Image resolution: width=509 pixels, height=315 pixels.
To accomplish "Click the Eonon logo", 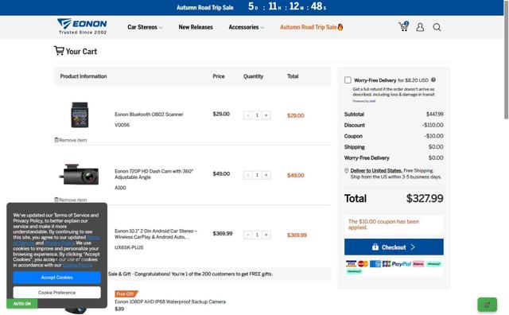I will click(82, 26).
